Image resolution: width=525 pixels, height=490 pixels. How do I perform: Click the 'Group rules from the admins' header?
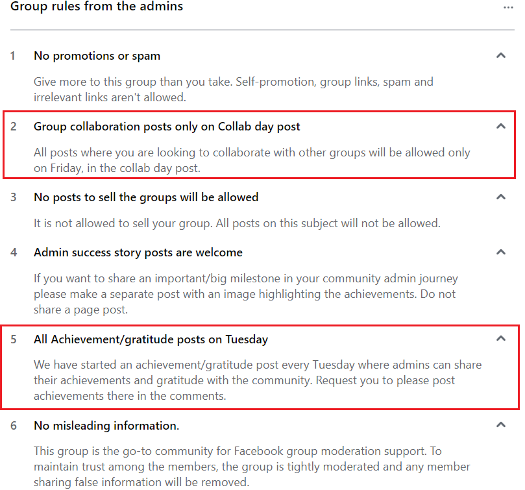[97, 6]
